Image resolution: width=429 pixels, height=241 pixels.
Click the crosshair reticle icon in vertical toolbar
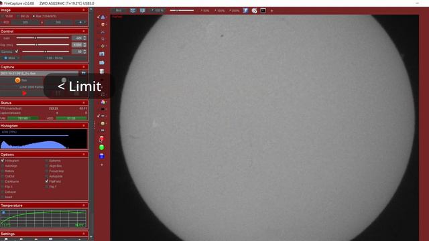(x=103, y=46)
